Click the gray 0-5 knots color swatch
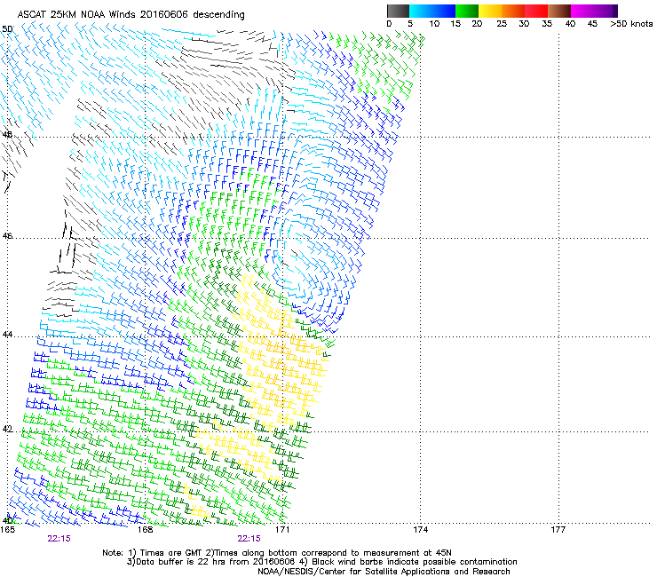The width and height of the screenshot is (657, 577). click(398, 11)
